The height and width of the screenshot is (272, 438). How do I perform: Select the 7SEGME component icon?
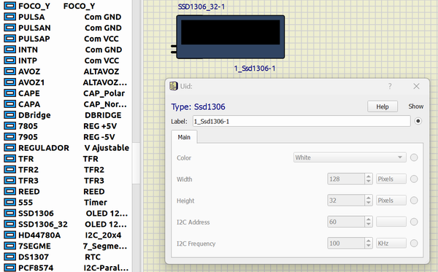(x=9, y=246)
